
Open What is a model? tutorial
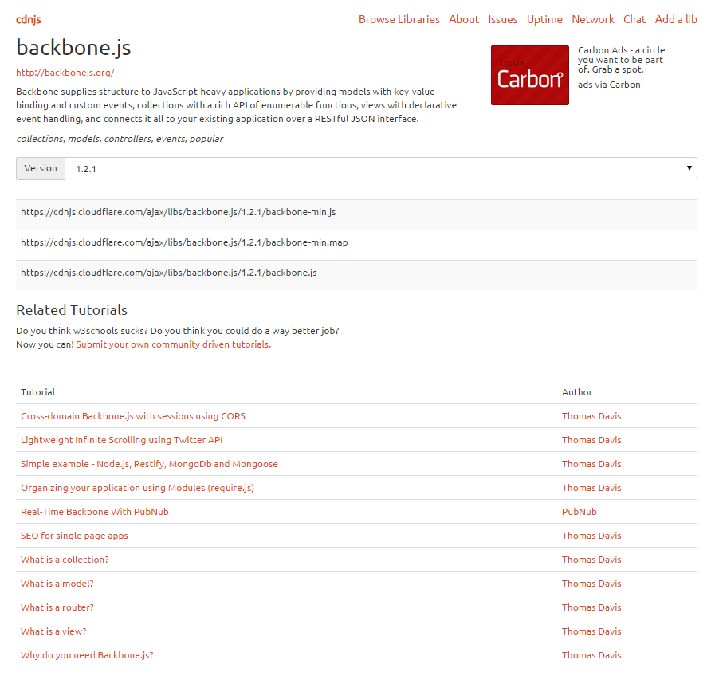coord(57,584)
